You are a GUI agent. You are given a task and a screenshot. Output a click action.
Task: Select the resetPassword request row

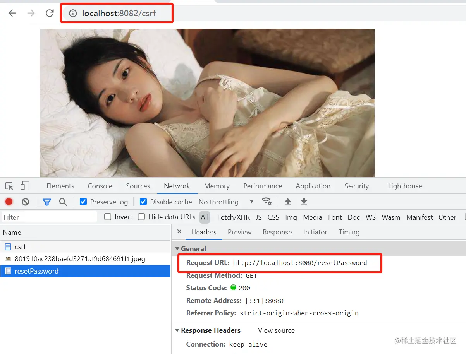[x=85, y=271]
